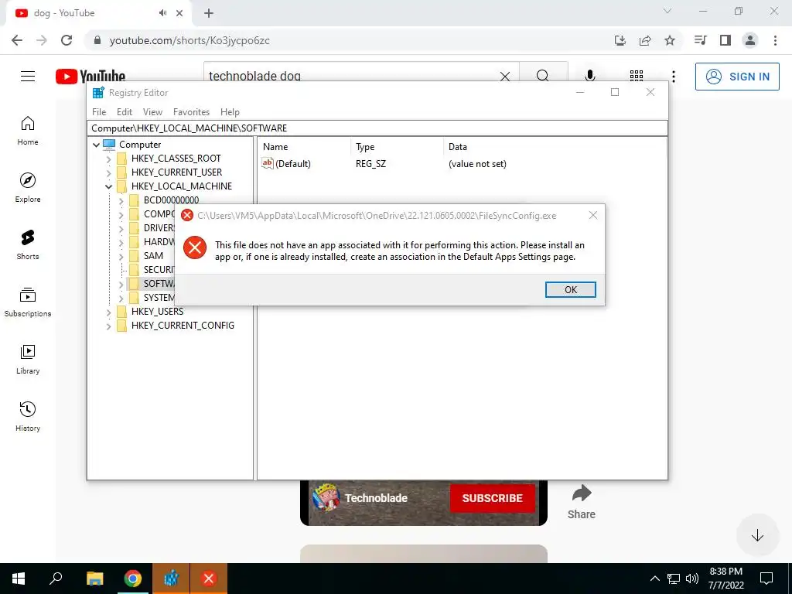
Task: Open Chrome profile avatar
Action: (750, 40)
